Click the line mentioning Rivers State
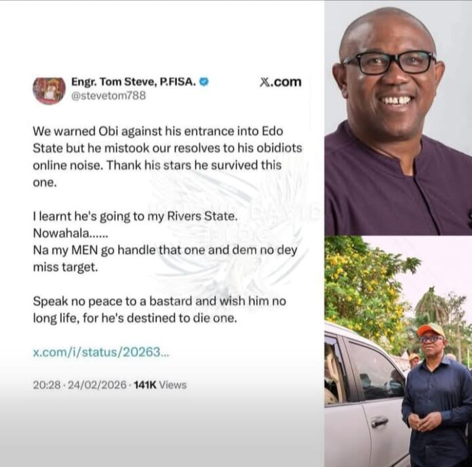Viewport: 472px width, 467px height. click(135, 217)
